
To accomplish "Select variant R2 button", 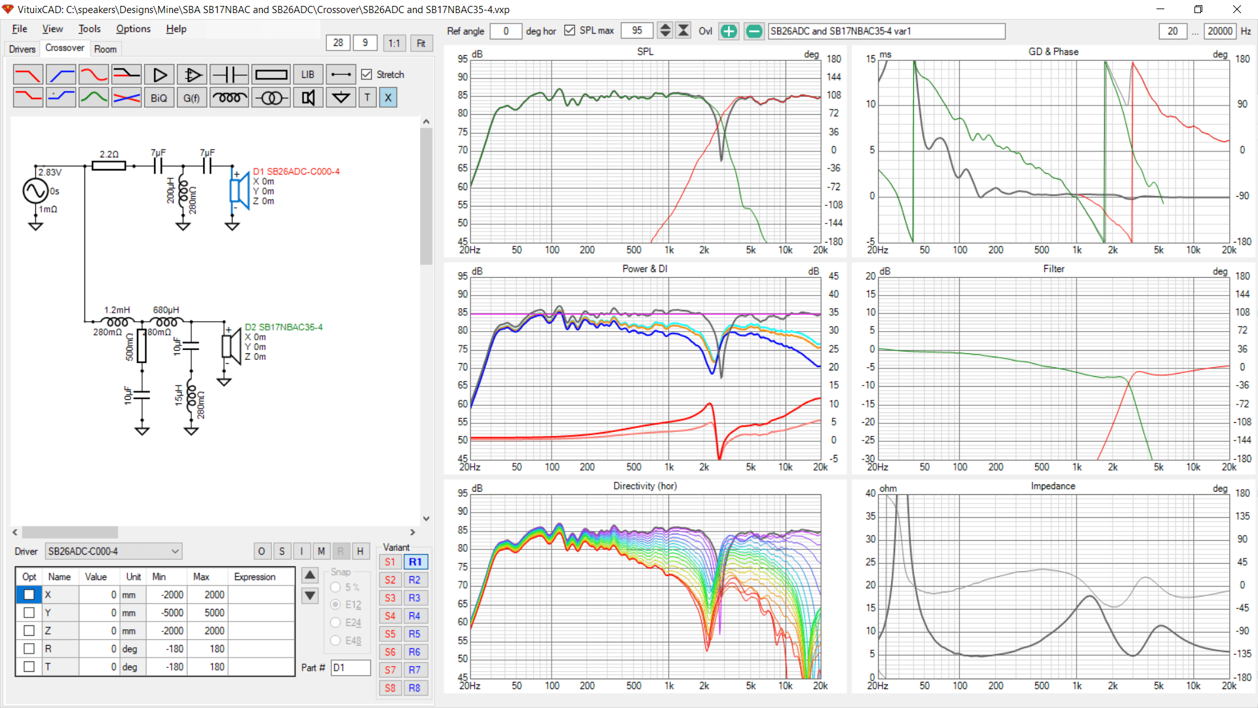I will (415, 580).
